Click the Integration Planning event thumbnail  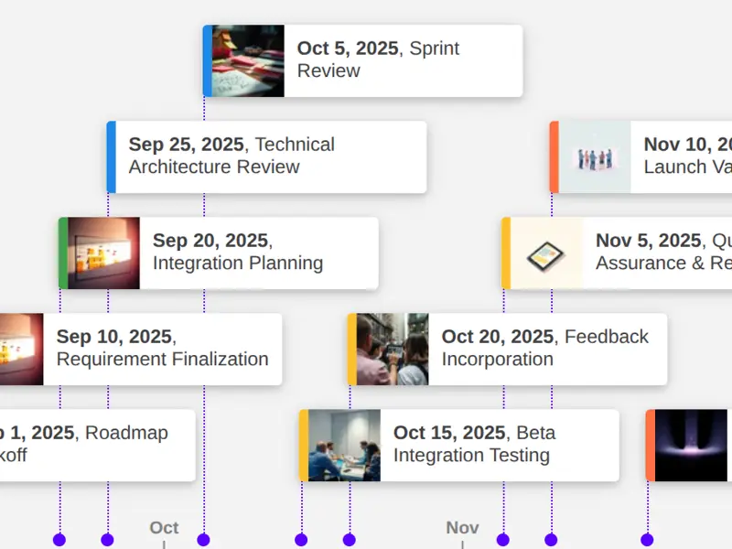(x=103, y=253)
